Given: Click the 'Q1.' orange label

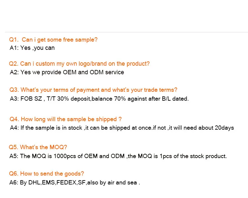Looking at the screenshot, I should click(x=13, y=40).
